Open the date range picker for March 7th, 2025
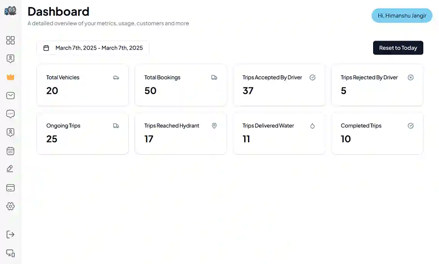This screenshot has width=439, height=264. click(x=93, y=48)
